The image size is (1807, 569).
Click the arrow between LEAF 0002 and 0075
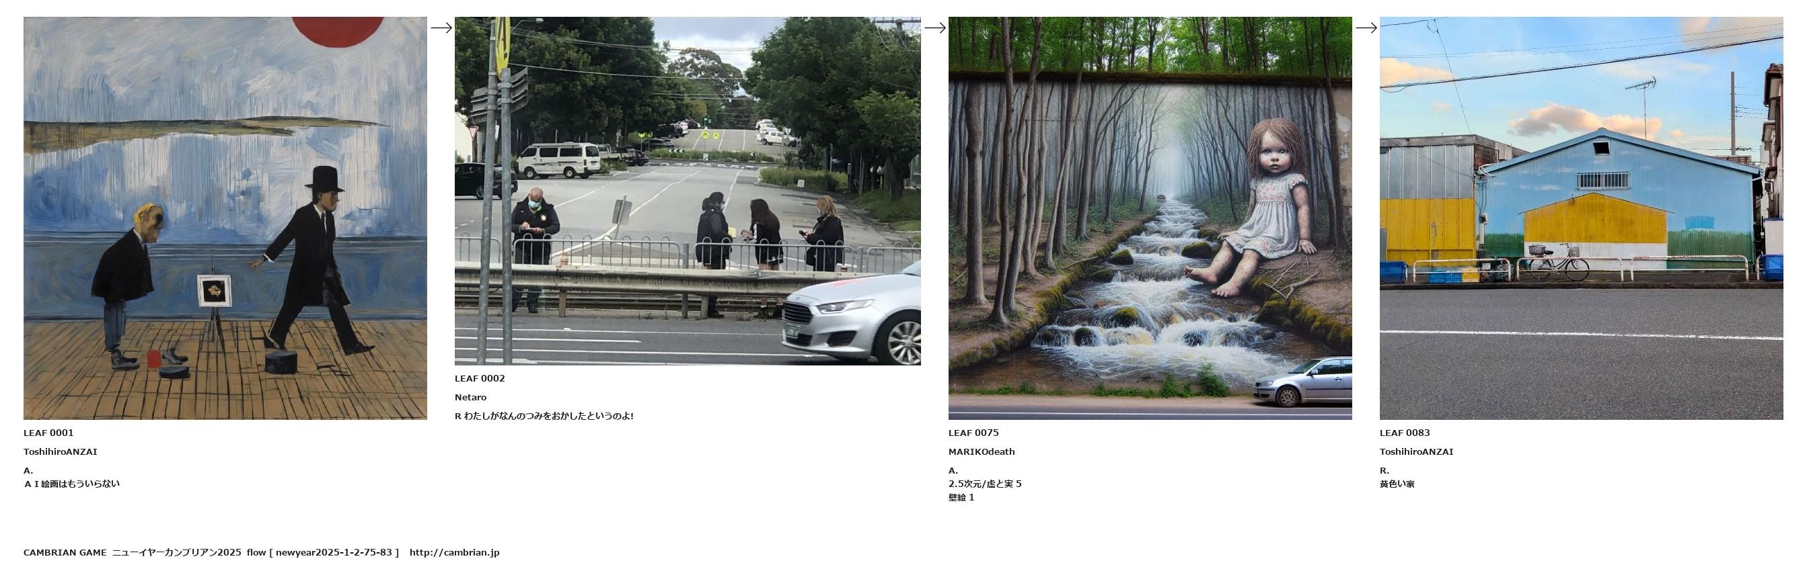(x=935, y=28)
